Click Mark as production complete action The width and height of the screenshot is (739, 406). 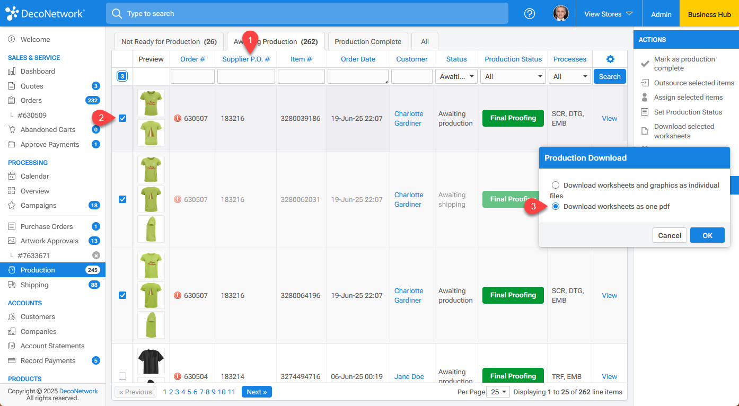[x=684, y=64]
